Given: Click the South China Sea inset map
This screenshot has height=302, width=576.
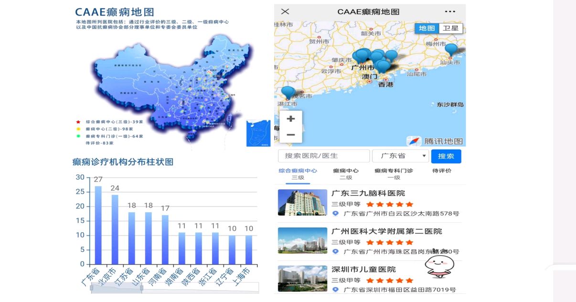Looking at the screenshot, I should click(x=258, y=133).
